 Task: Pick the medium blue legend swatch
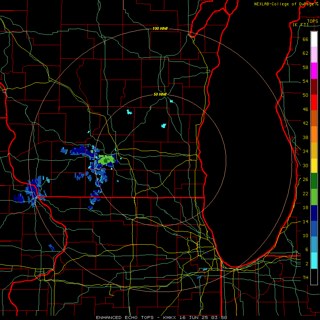(x=314, y=229)
